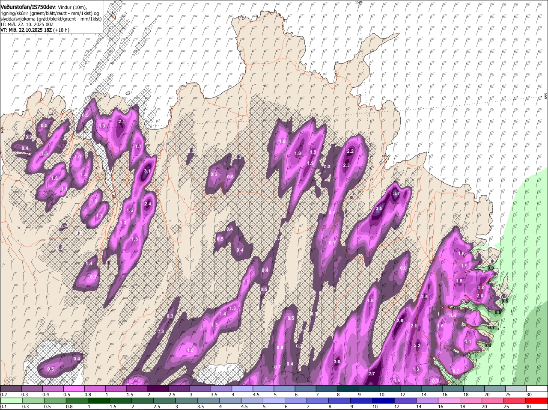This screenshot has height=410, width=548.
Task: Select the "2.1" precipitation value on the map
Action: (122, 122)
